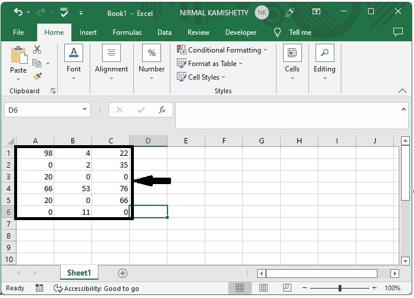Open the Font group button
Screen dimensions: 414x298
pyautogui.click(x=74, y=62)
